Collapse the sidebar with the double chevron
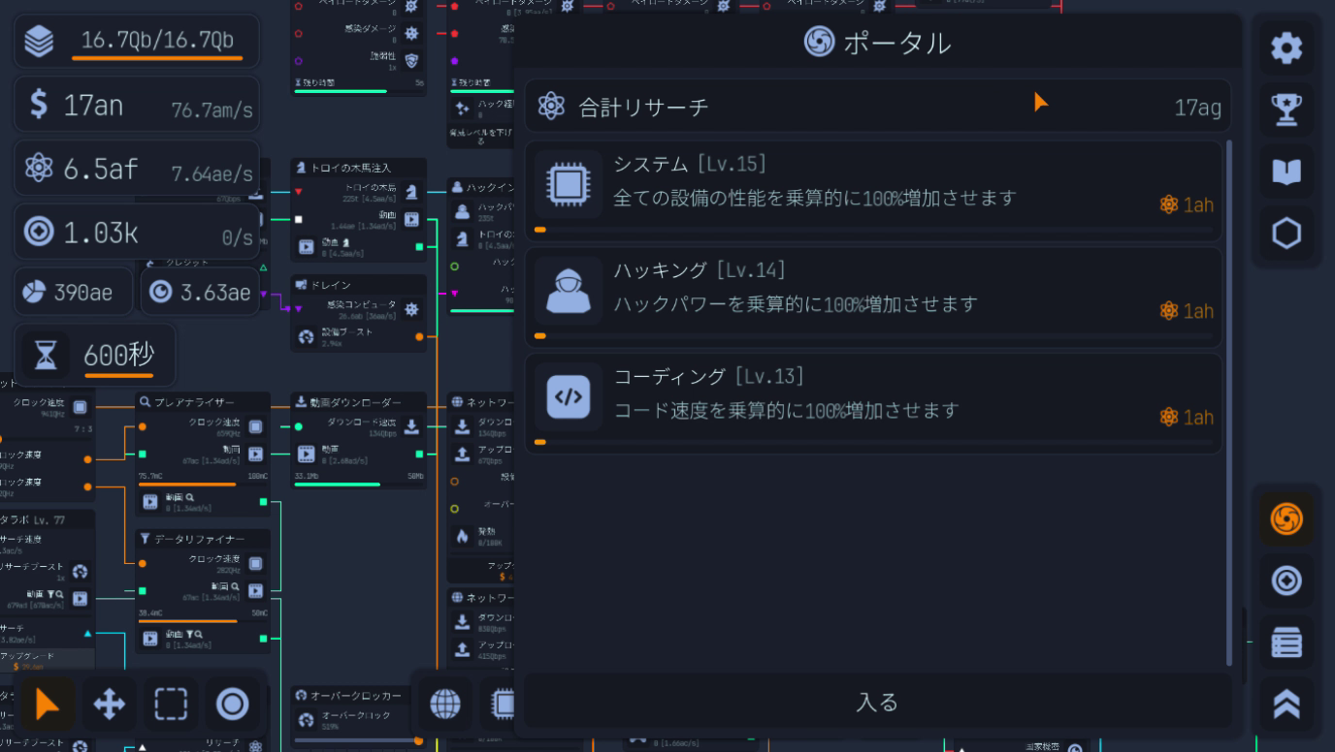The height and width of the screenshot is (752, 1335). 1286,704
